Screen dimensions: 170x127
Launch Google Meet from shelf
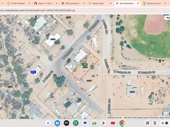coord(94,123)
